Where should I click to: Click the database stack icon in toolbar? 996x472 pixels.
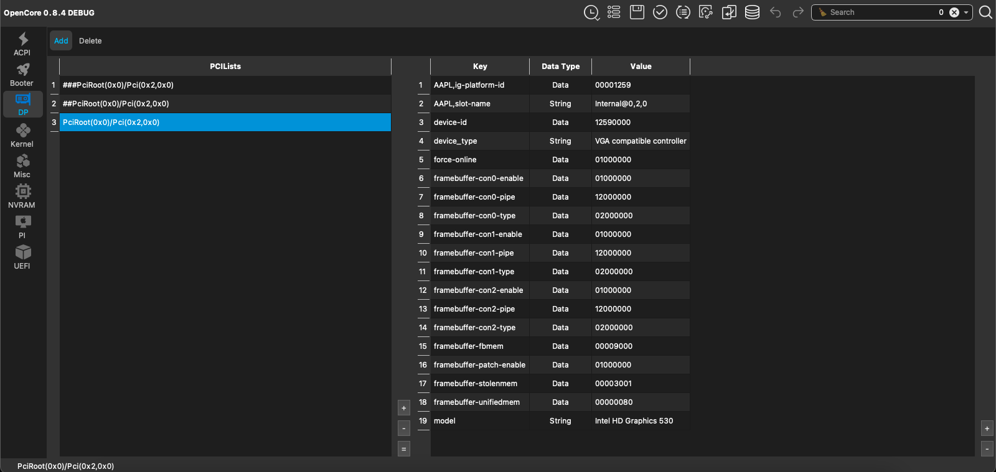[x=752, y=12]
